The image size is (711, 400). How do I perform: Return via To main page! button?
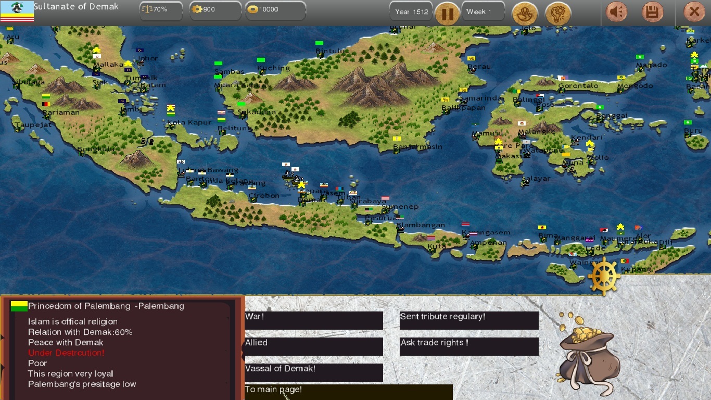(x=348, y=392)
